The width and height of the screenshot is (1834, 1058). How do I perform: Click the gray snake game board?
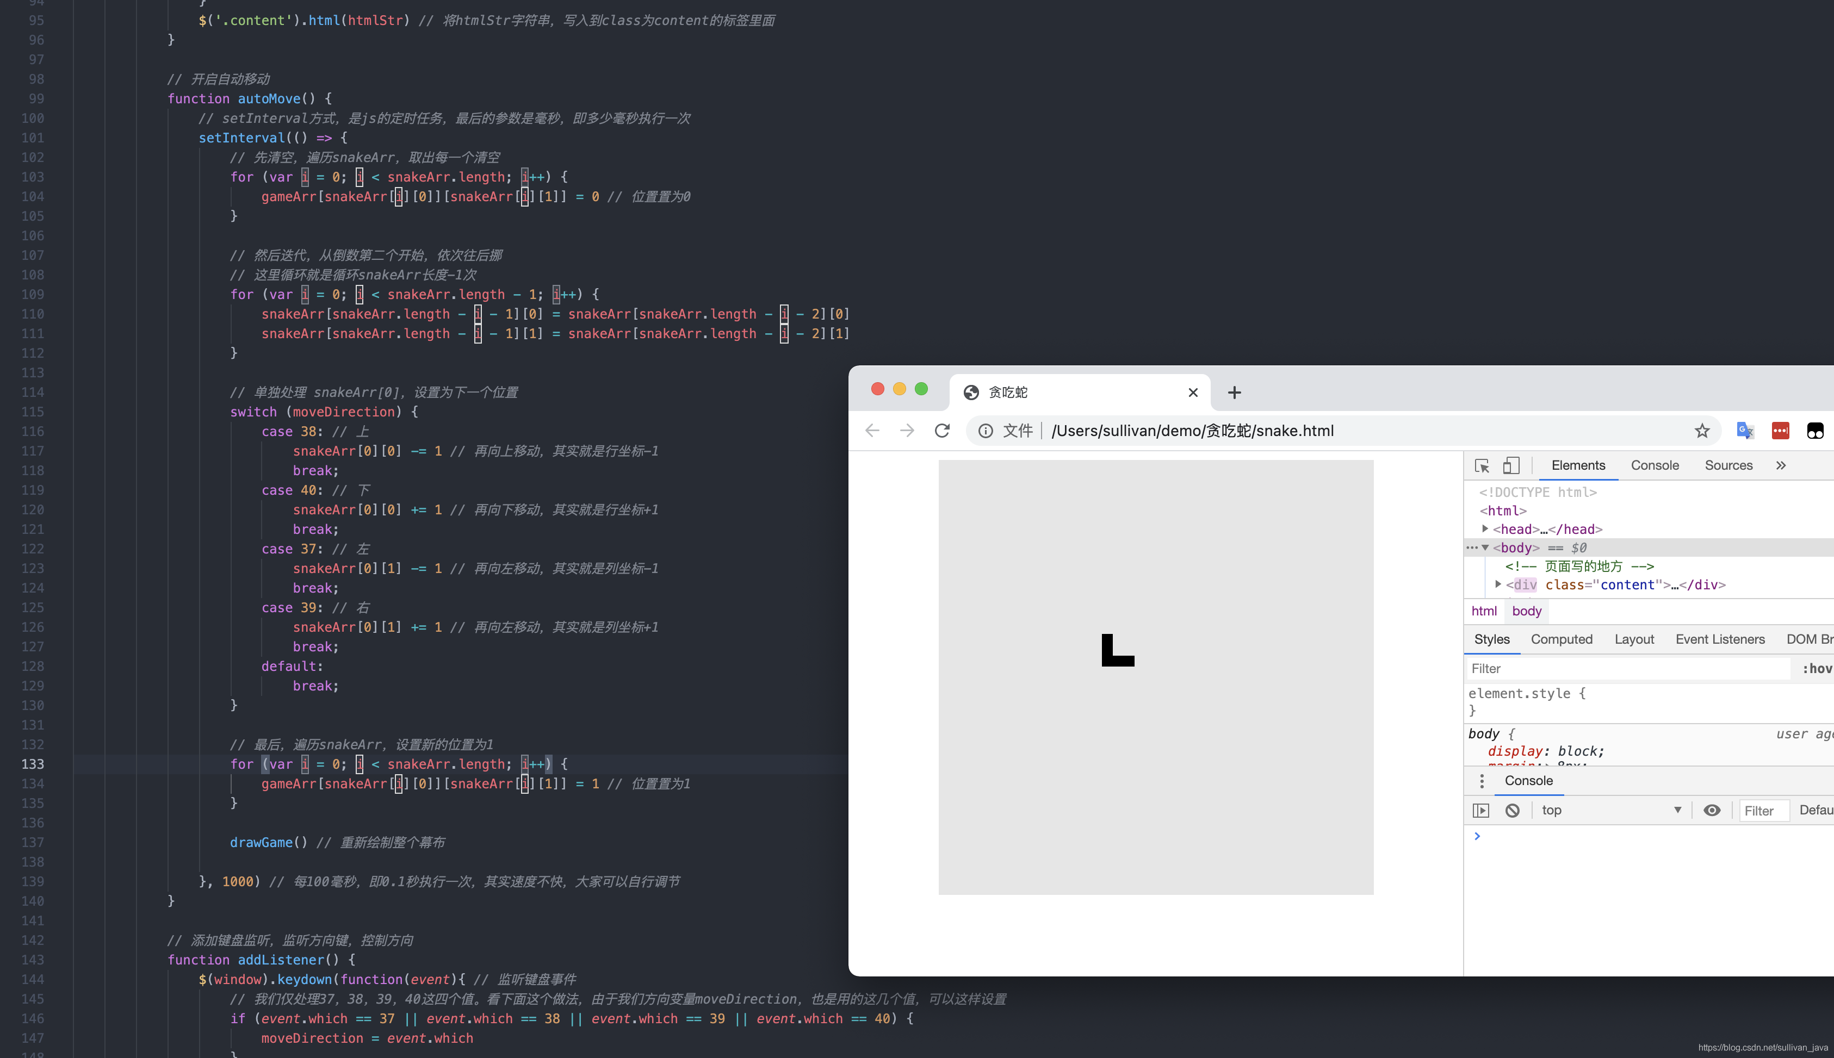[1156, 677]
